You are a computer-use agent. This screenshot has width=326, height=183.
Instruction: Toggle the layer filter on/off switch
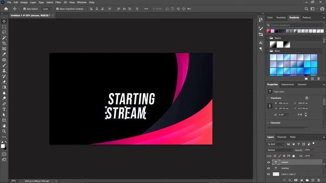[314, 143]
